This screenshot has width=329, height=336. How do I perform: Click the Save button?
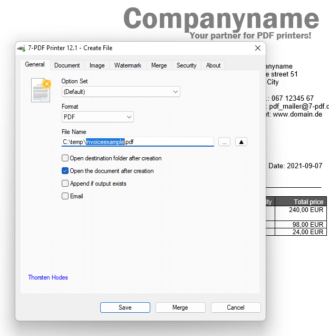125,308
